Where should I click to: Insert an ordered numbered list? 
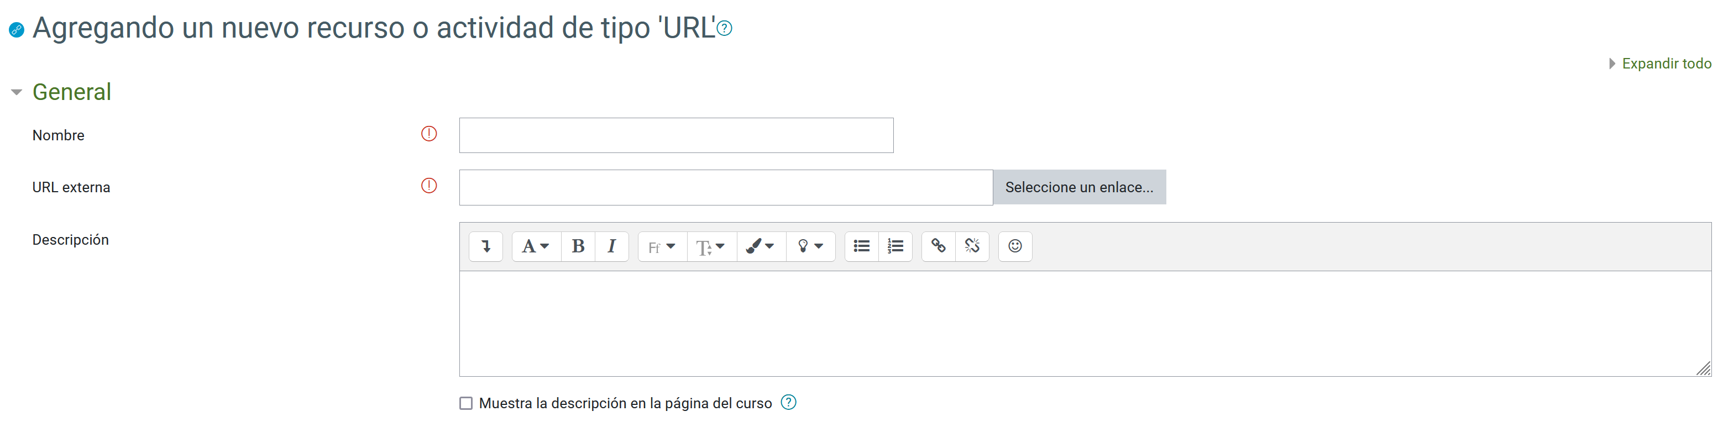pyautogui.click(x=895, y=246)
